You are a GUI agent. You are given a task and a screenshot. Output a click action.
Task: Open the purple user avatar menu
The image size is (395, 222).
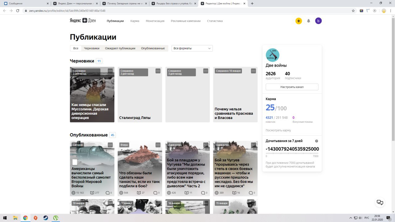click(318, 21)
